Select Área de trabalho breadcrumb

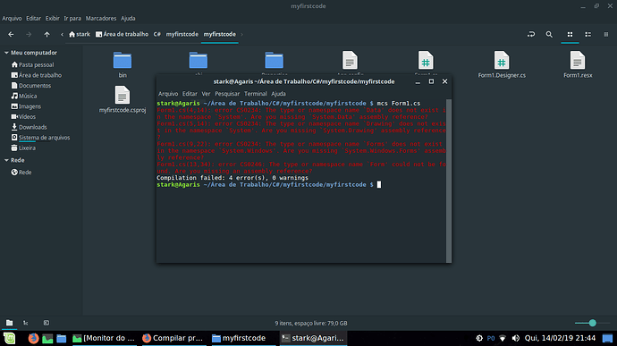pos(122,34)
